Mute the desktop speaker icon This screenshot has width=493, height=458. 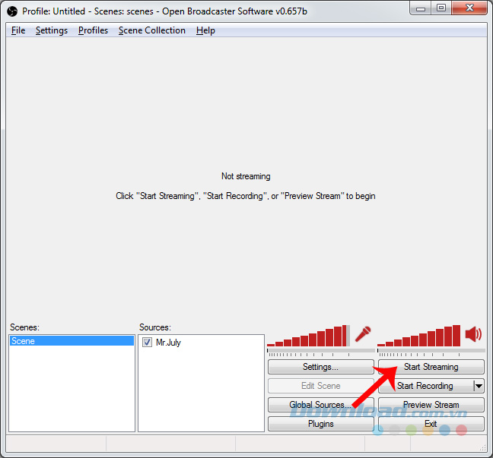coord(473,334)
